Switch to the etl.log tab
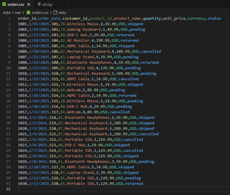The width and height of the screenshot is (230, 195). click(48, 4)
